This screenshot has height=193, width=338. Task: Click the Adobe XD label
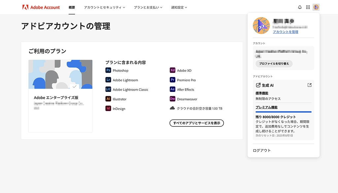coord(184,70)
